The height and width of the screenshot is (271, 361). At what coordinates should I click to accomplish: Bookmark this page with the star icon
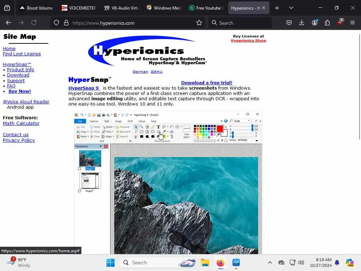click(199, 23)
